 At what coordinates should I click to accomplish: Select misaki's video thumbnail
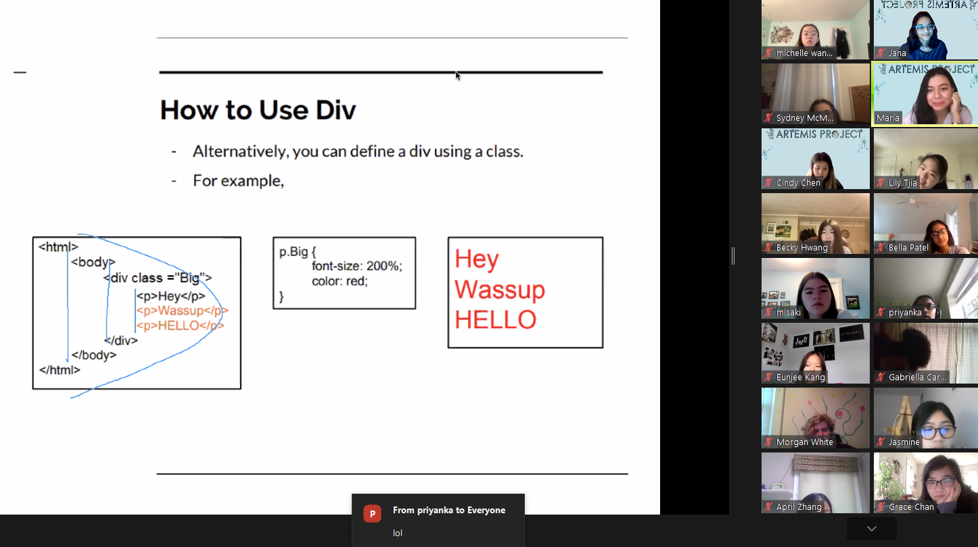coord(816,288)
